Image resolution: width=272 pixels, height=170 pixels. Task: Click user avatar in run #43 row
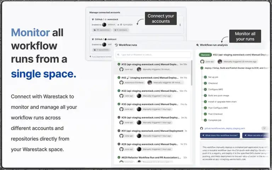[x=149, y=83]
